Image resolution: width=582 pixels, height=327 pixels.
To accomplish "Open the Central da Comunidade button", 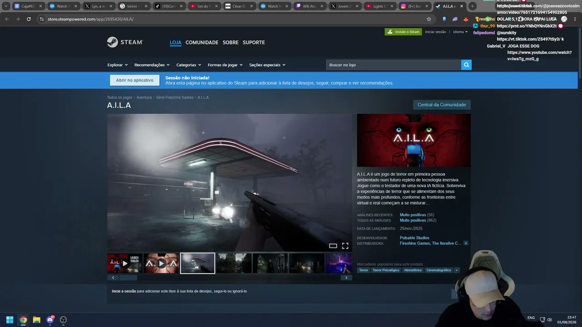I will pyautogui.click(x=442, y=105).
